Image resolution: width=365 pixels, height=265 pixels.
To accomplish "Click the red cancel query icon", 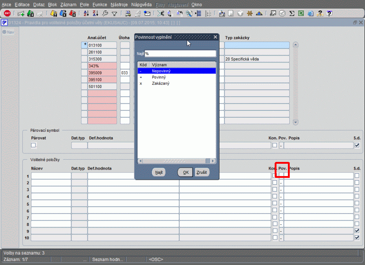I will (73, 14).
